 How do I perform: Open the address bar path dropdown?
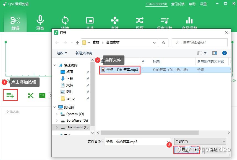click(154, 43)
